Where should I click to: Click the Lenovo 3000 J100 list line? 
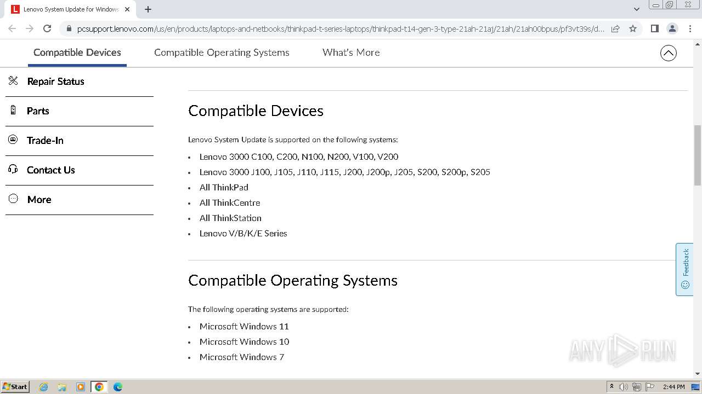[345, 172]
